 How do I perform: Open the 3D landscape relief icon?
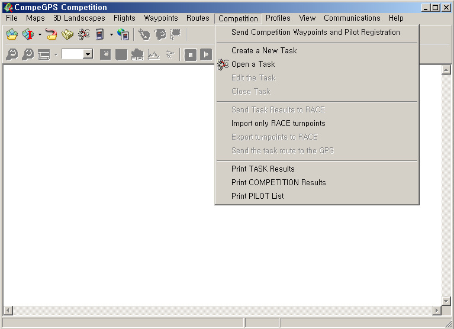(x=67, y=34)
